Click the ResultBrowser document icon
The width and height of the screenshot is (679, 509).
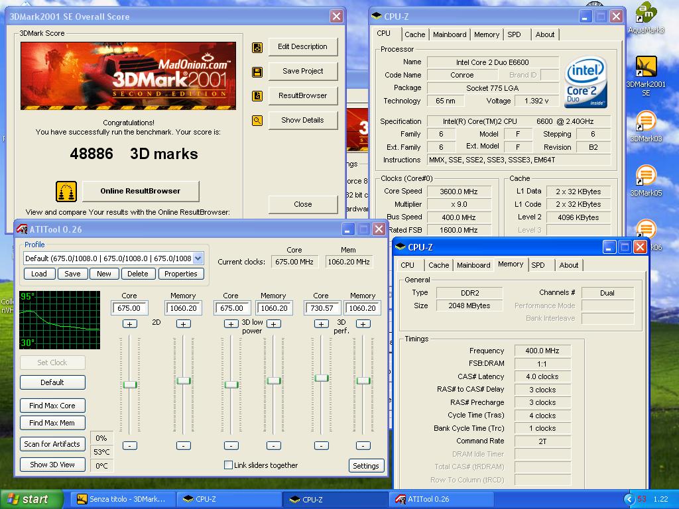[257, 95]
